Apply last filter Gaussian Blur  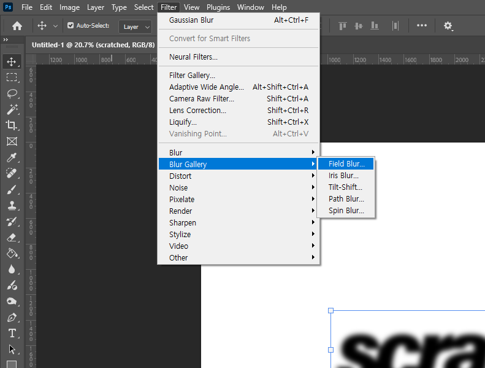tap(239, 20)
